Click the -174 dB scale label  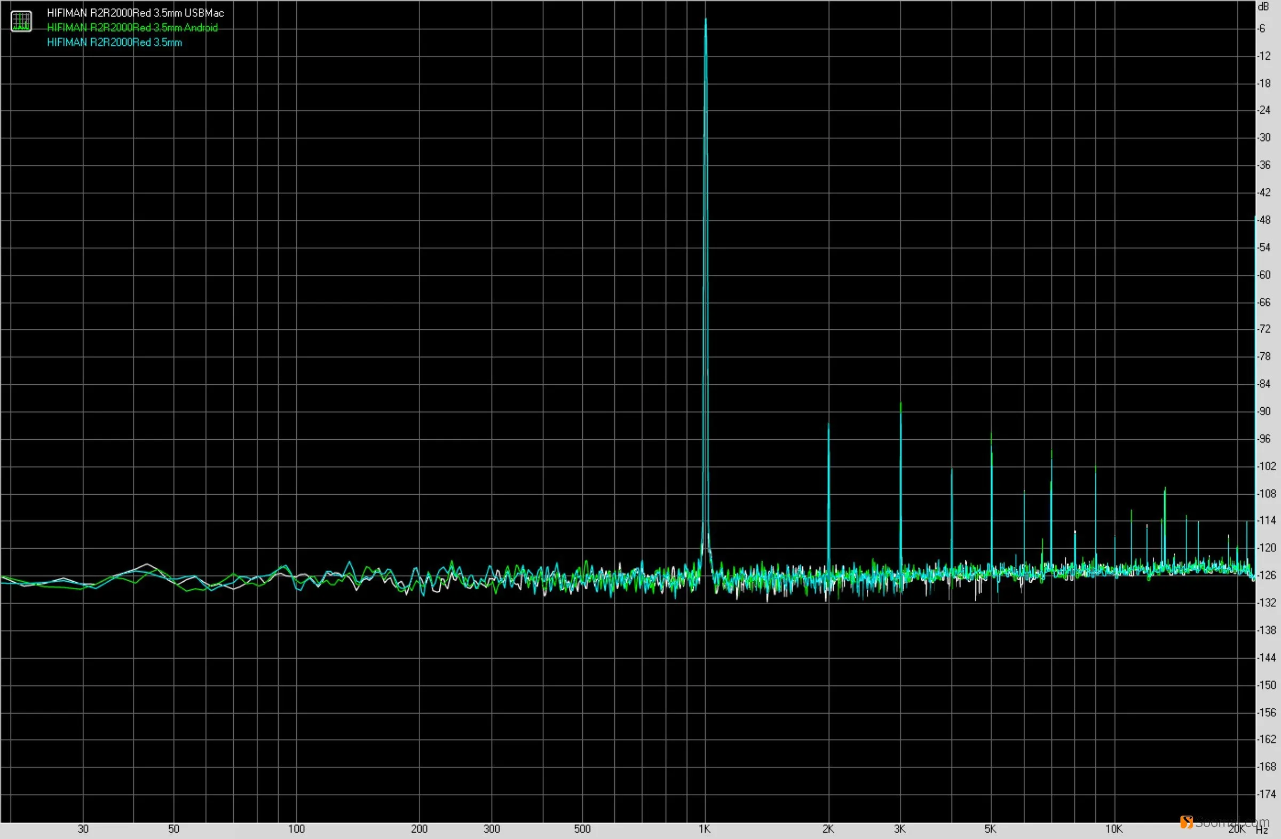pyautogui.click(x=1267, y=794)
